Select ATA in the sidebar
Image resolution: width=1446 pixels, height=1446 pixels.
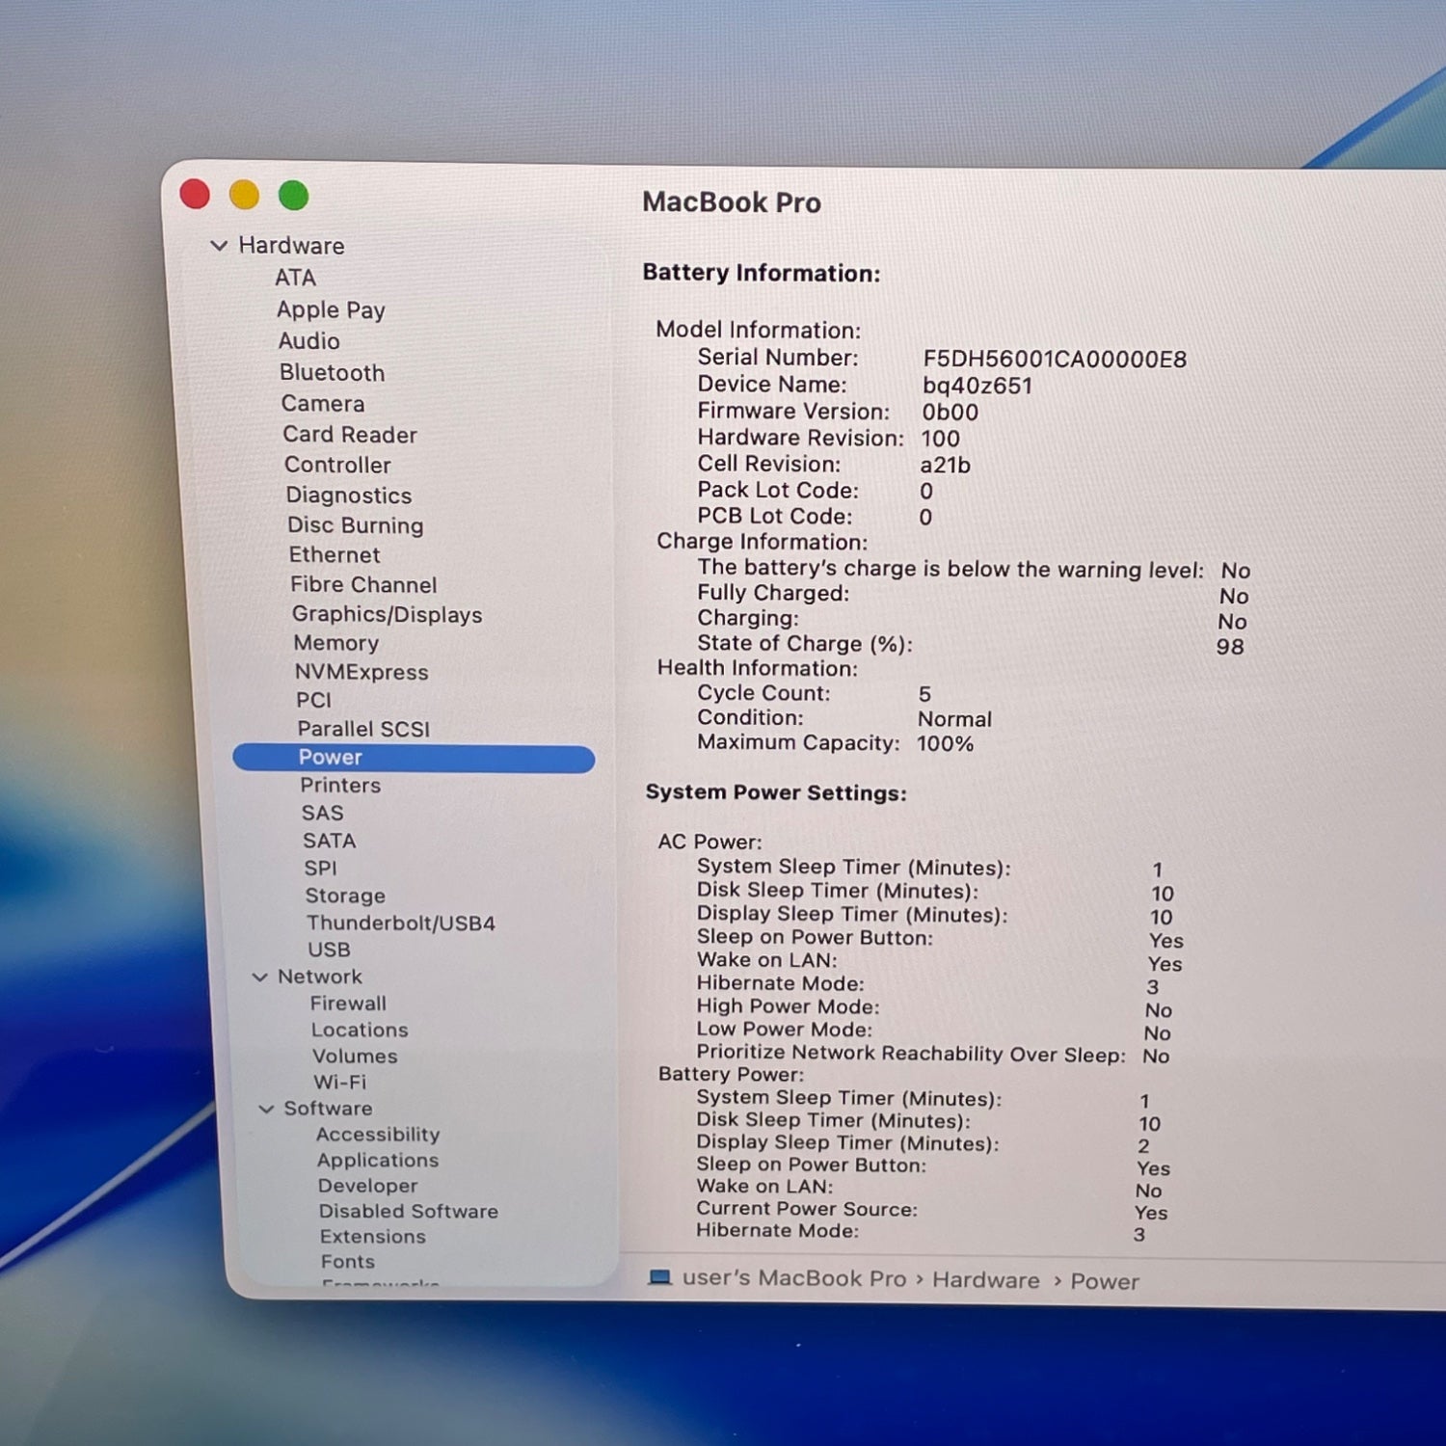[295, 278]
